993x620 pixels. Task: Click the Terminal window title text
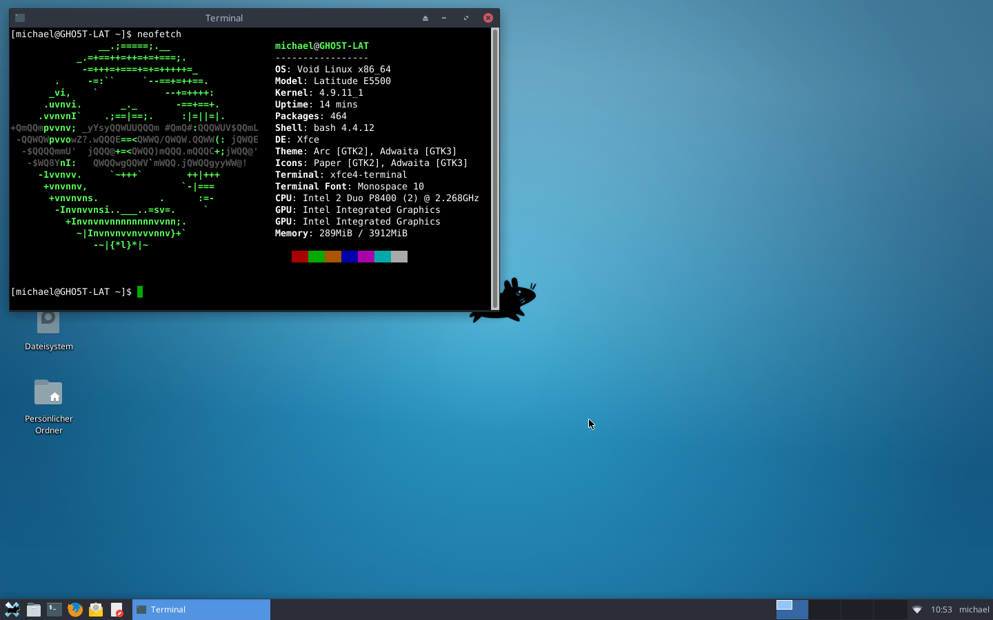point(224,18)
